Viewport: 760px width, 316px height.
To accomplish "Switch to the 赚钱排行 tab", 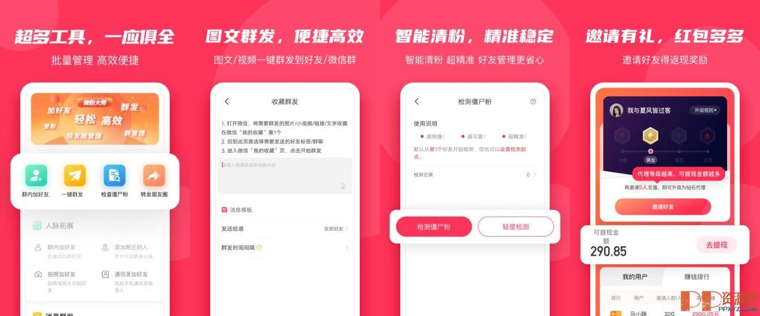I will coord(697,277).
